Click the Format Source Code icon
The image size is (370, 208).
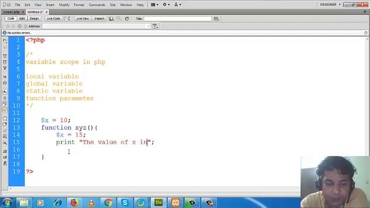pyautogui.click(x=5, y=163)
